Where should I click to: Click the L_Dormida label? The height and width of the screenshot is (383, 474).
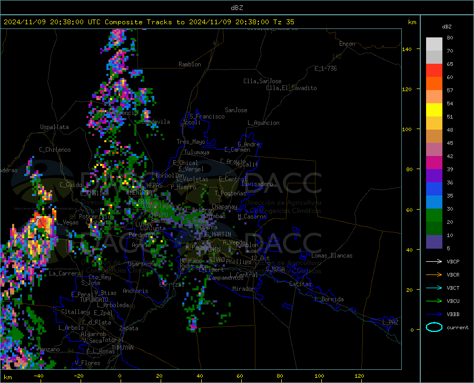(329, 299)
